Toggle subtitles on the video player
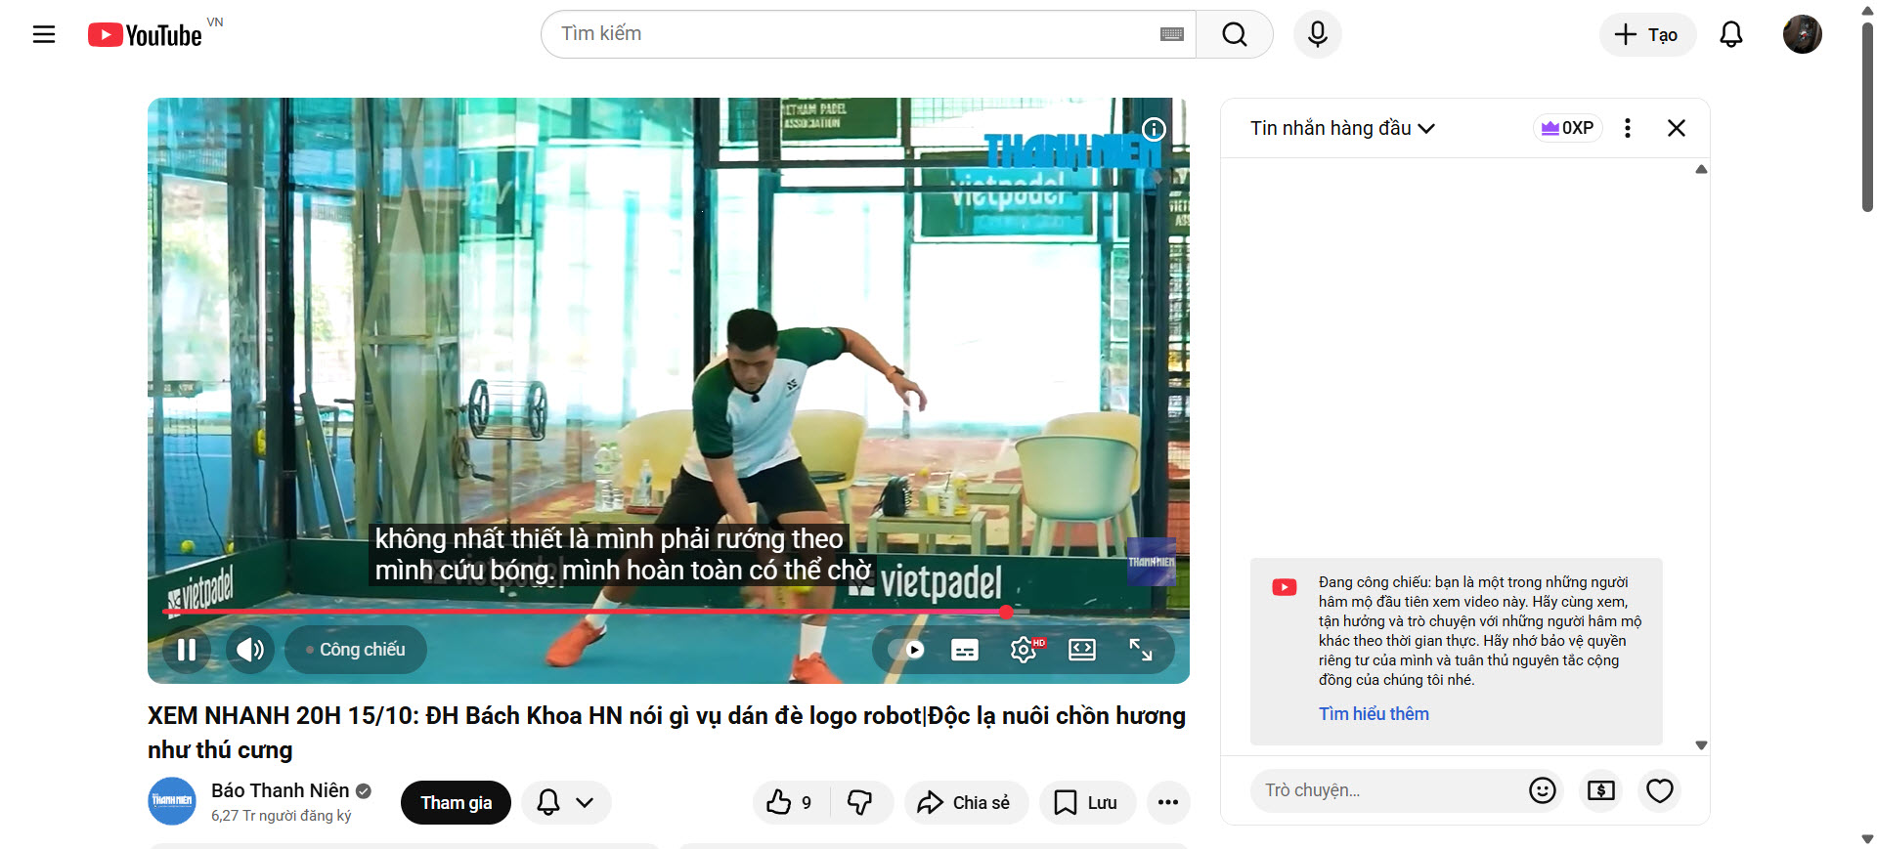This screenshot has height=849, width=1877. (x=964, y=650)
